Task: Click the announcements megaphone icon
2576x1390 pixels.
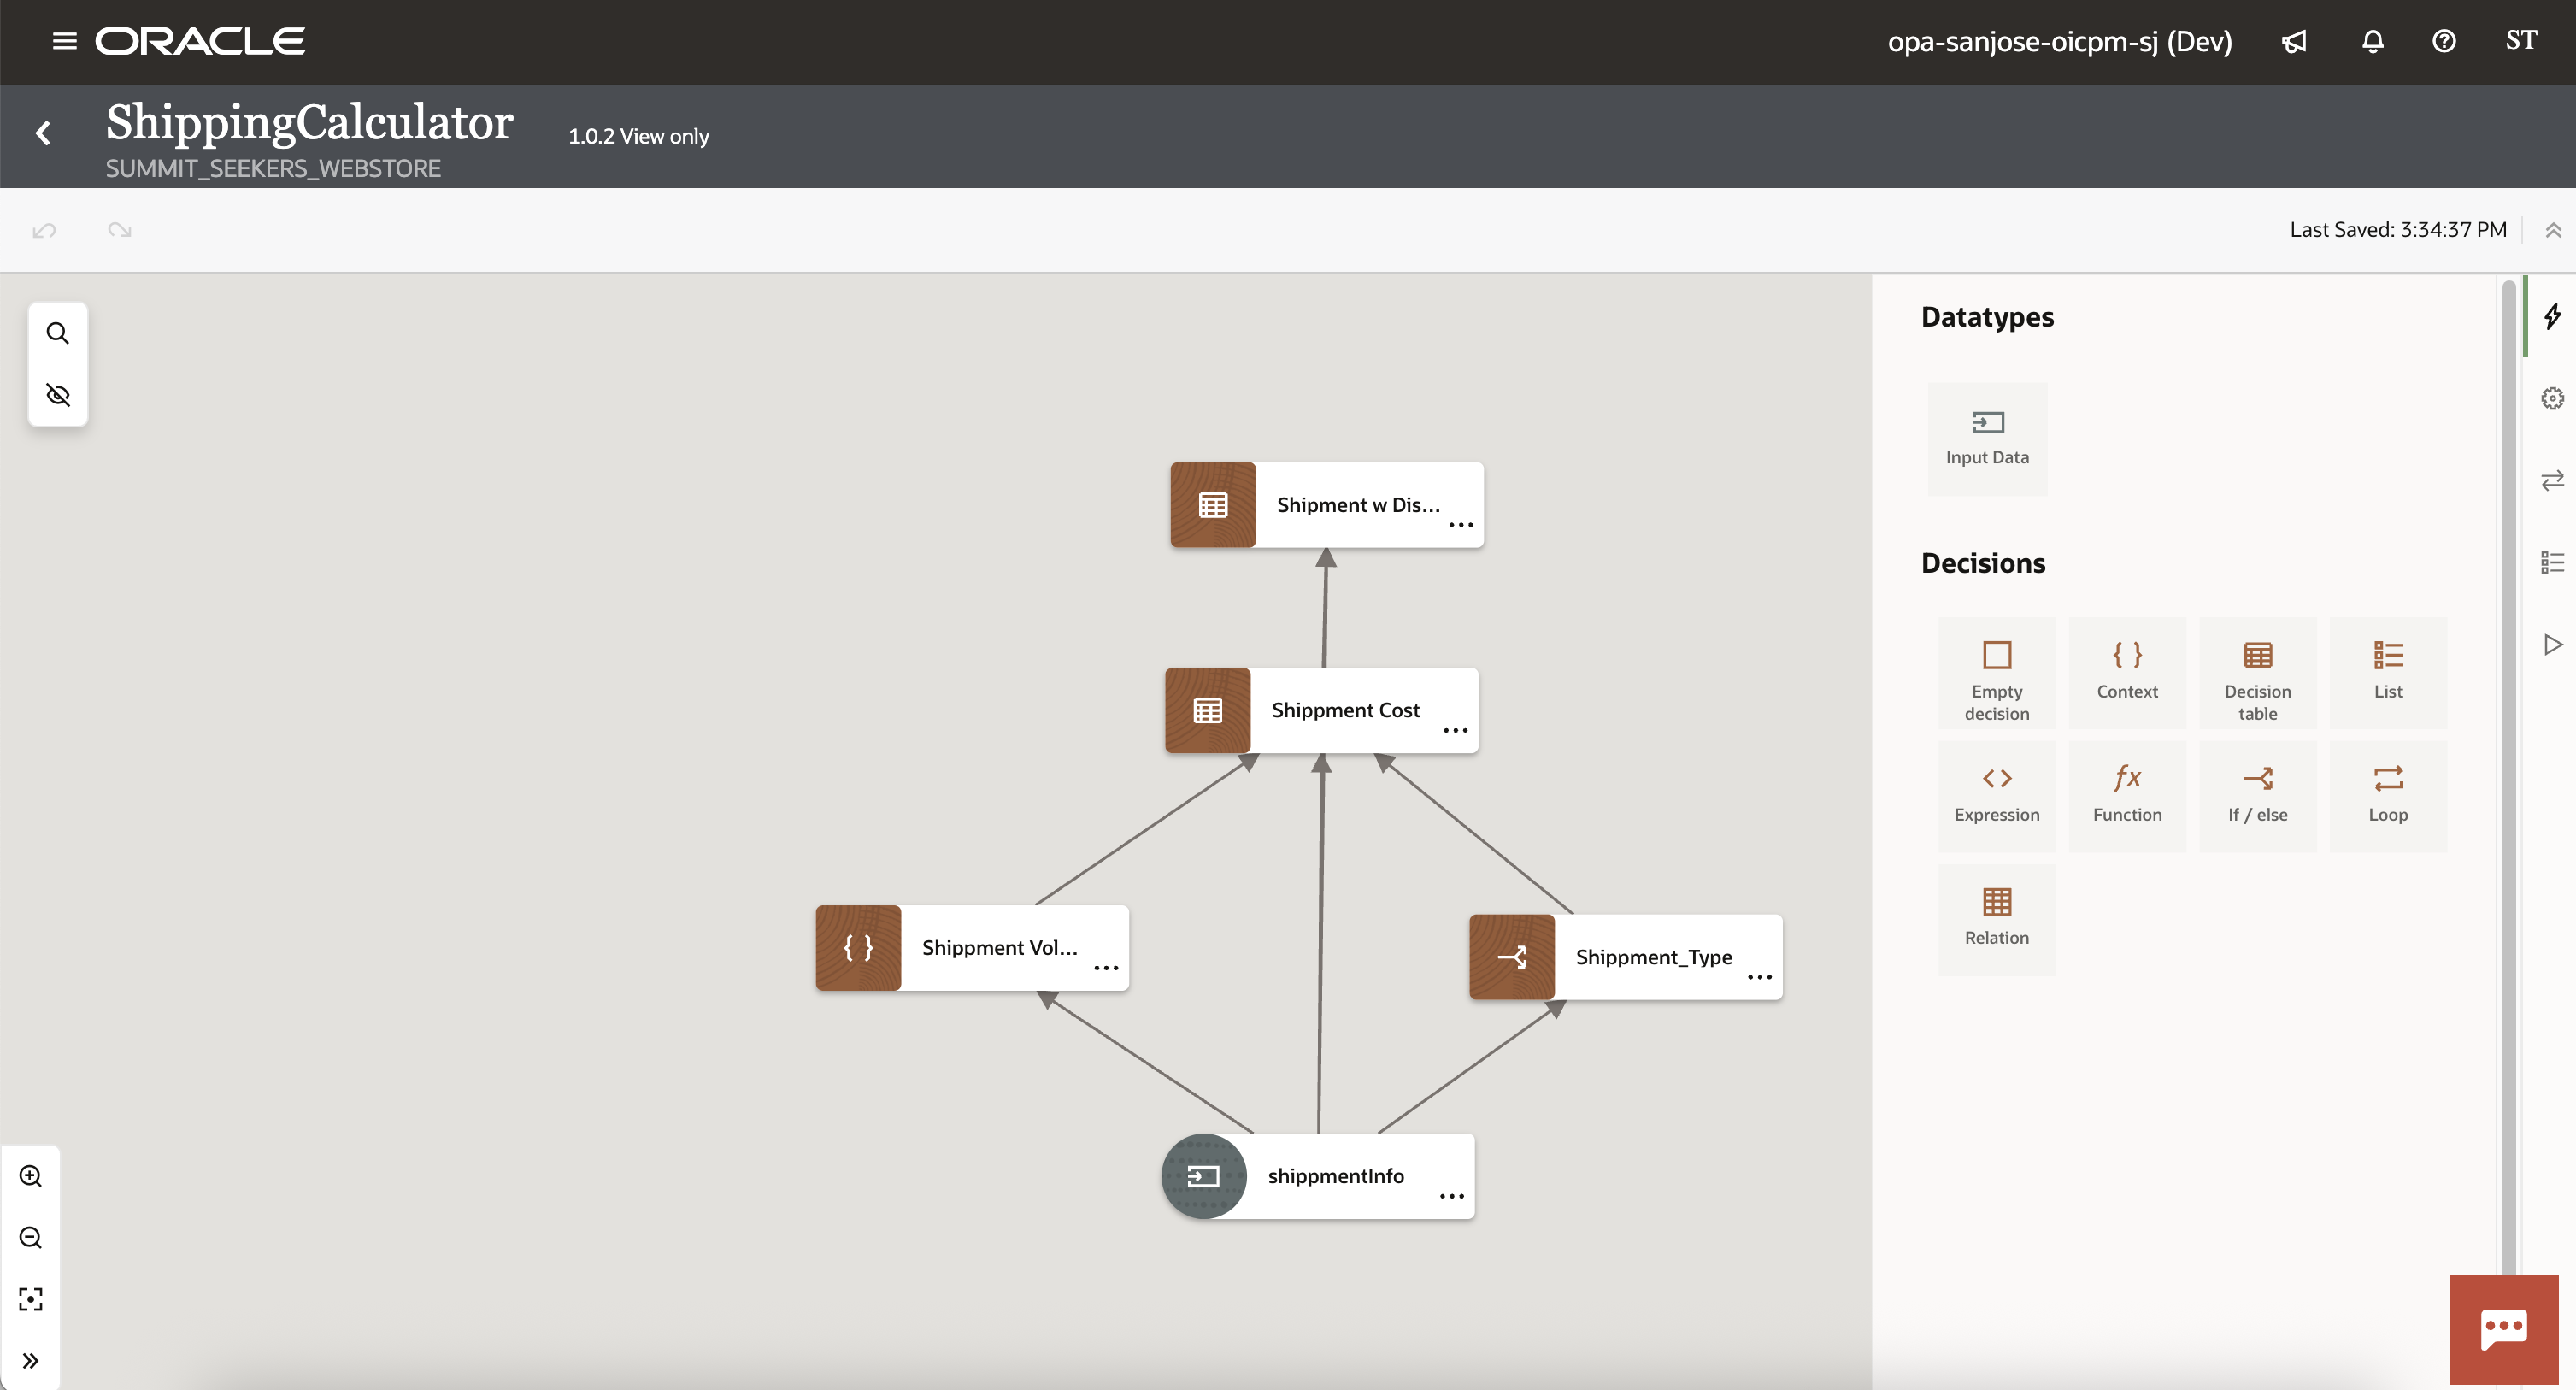Action: pyautogui.click(x=2294, y=41)
